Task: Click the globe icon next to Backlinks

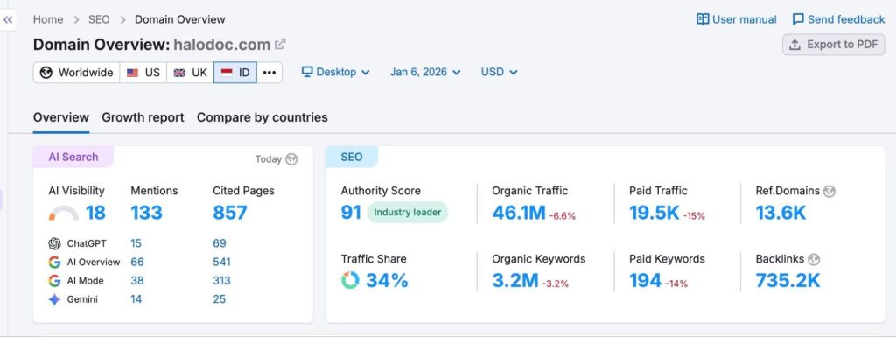Action: [814, 259]
